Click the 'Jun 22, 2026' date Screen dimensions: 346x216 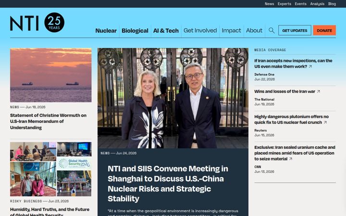pyautogui.click(x=265, y=79)
